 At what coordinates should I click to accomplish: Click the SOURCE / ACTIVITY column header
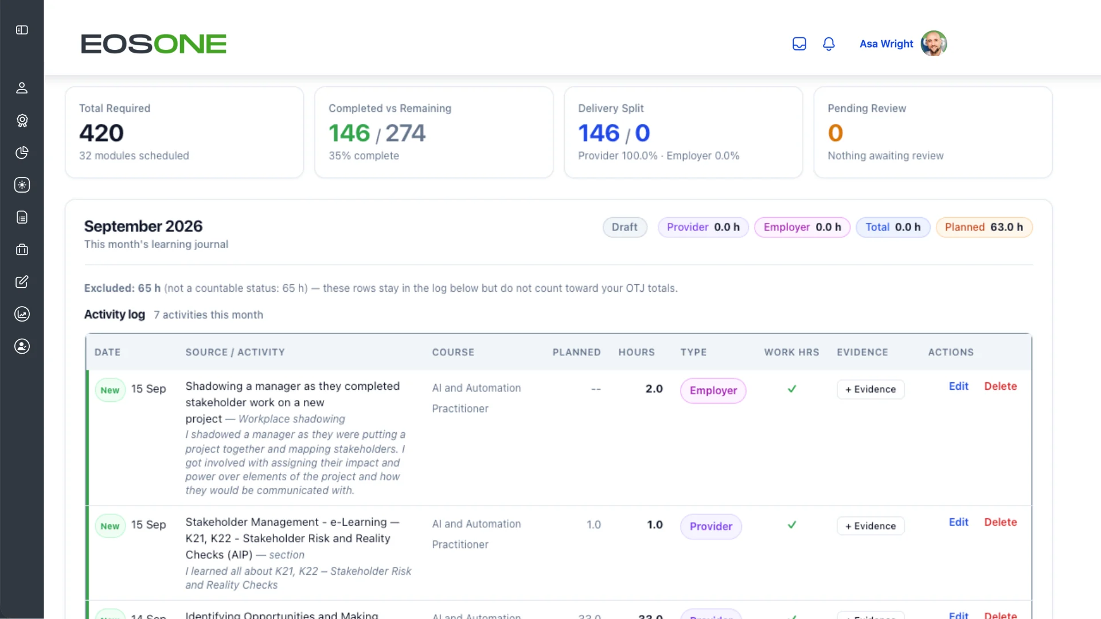coord(235,352)
